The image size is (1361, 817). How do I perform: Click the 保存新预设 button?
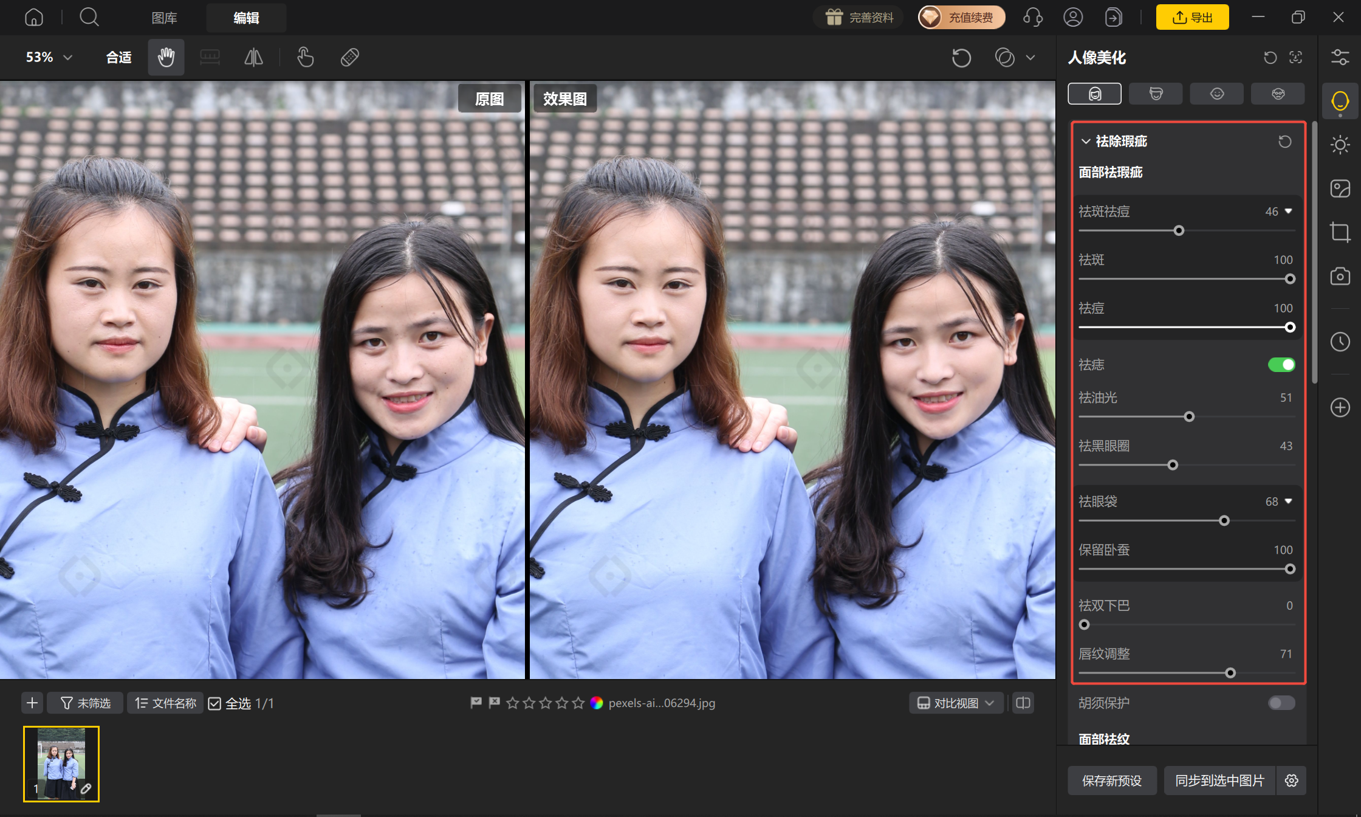[1112, 781]
